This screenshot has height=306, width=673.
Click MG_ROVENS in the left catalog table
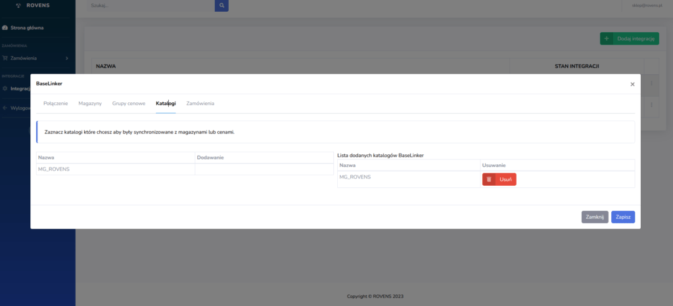54,169
